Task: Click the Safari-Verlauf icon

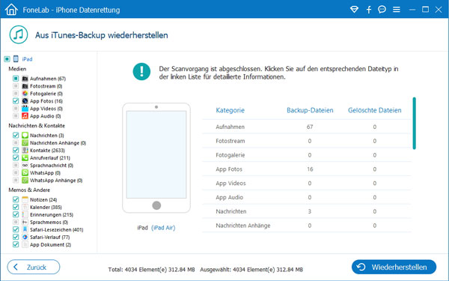Action: 25,237
